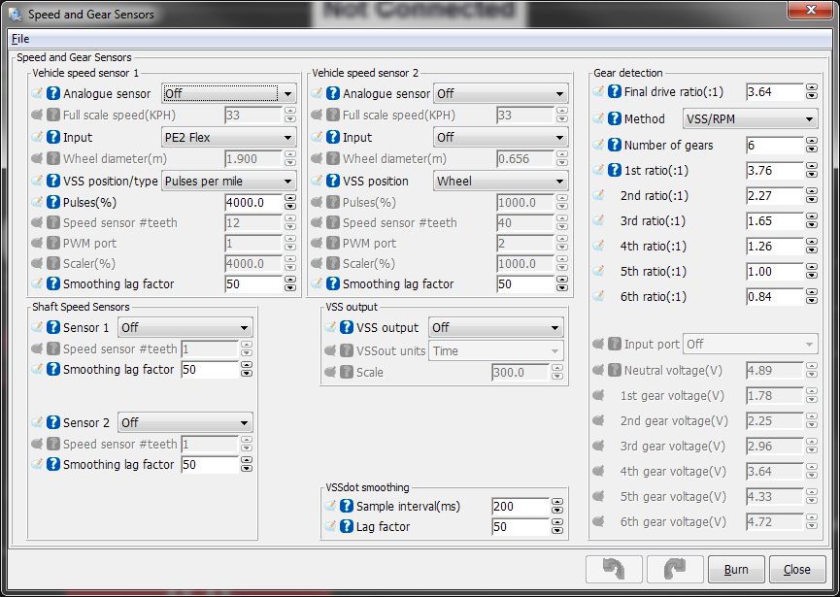Adjust VSS1 Smoothing lag factor spinner
This screenshot has width=840, height=597.
(289, 283)
